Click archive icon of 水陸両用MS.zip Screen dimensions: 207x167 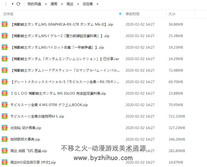click(5, 116)
